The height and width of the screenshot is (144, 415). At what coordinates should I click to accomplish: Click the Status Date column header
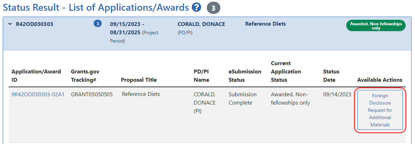pyautogui.click(x=331, y=76)
